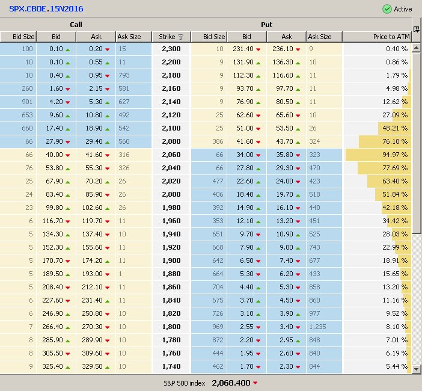The height and width of the screenshot is (391, 422).
Task: Click the S&P 500 index value 2,068.400
Action: click(x=231, y=383)
